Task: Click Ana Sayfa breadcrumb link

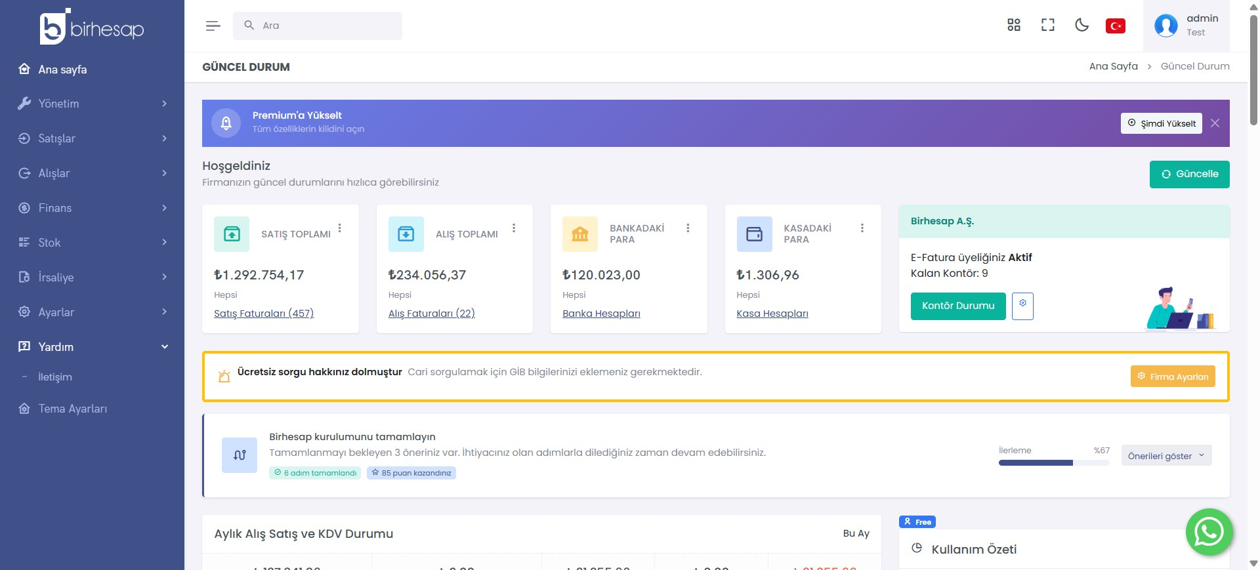Action: 1114,66
